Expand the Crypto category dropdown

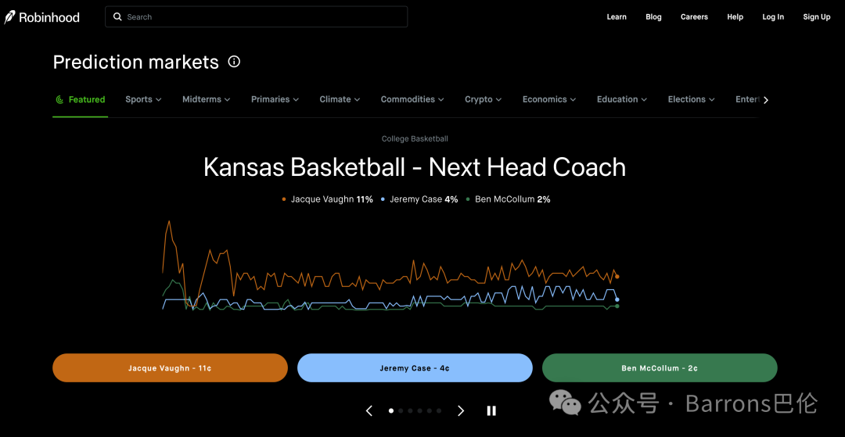pyautogui.click(x=484, y=99)
